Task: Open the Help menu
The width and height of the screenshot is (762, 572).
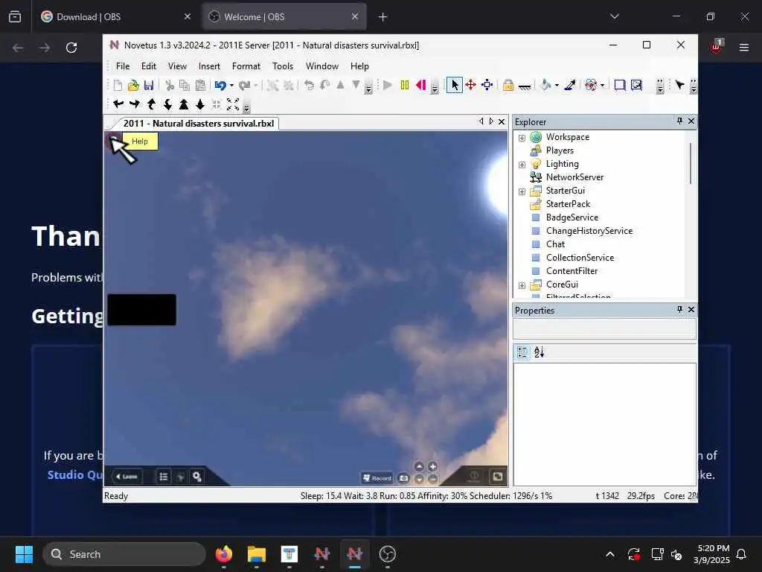Action: (x=359, y=66)
